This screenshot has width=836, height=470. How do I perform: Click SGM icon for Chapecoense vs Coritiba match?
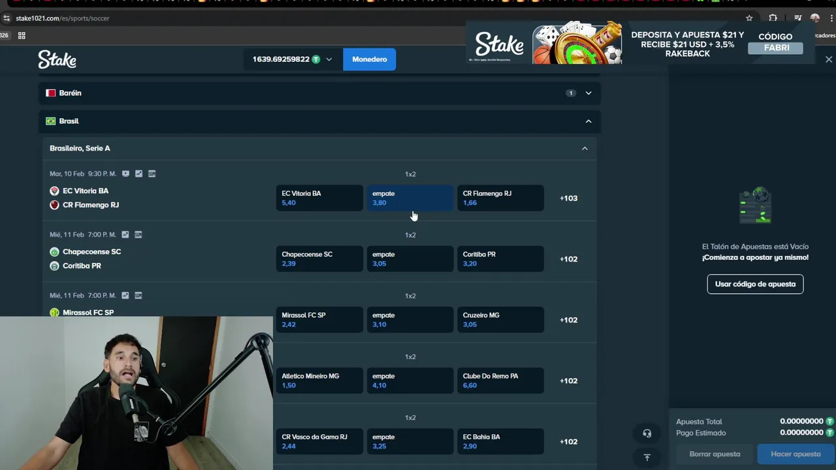click(x=138, y=234)
